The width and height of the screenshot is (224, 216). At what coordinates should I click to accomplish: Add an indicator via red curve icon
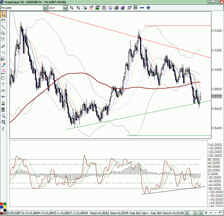pyautogui.click(x=91, y=8)
